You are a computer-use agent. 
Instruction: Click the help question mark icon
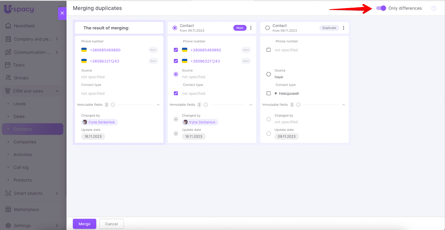tap(434, 8)
